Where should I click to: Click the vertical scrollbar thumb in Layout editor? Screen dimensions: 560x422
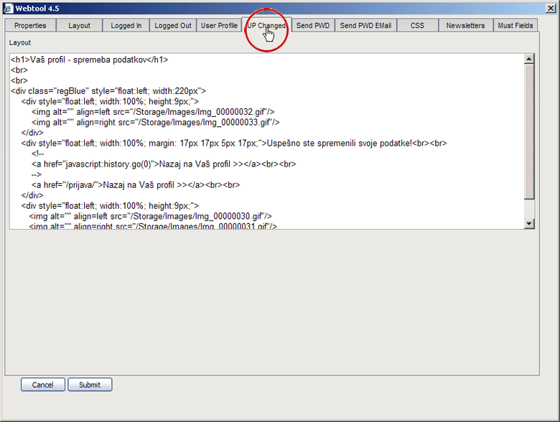tap(530, 129)
